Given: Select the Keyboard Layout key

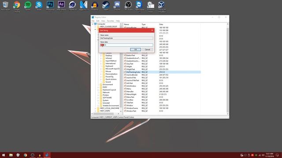Looking at the screenshot, I should coord(109,90).
